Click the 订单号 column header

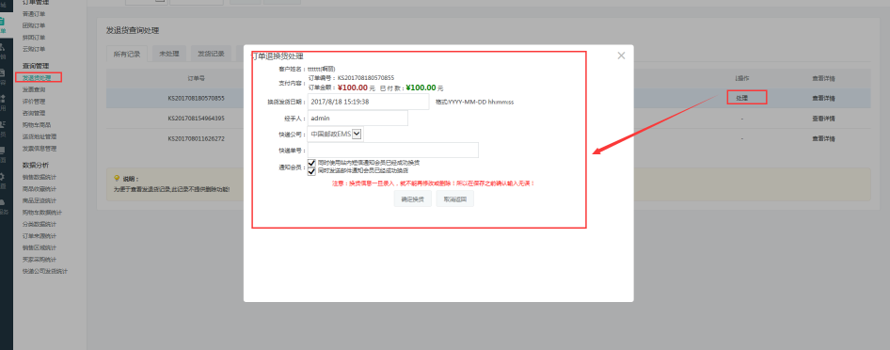pyautogui.click(x=196, y=78)
